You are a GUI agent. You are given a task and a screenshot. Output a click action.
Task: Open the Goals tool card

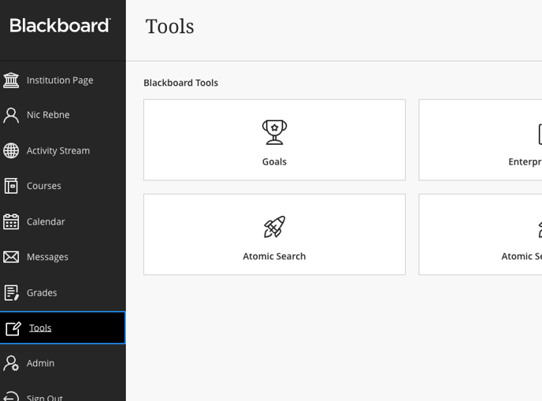coord(274,140)
